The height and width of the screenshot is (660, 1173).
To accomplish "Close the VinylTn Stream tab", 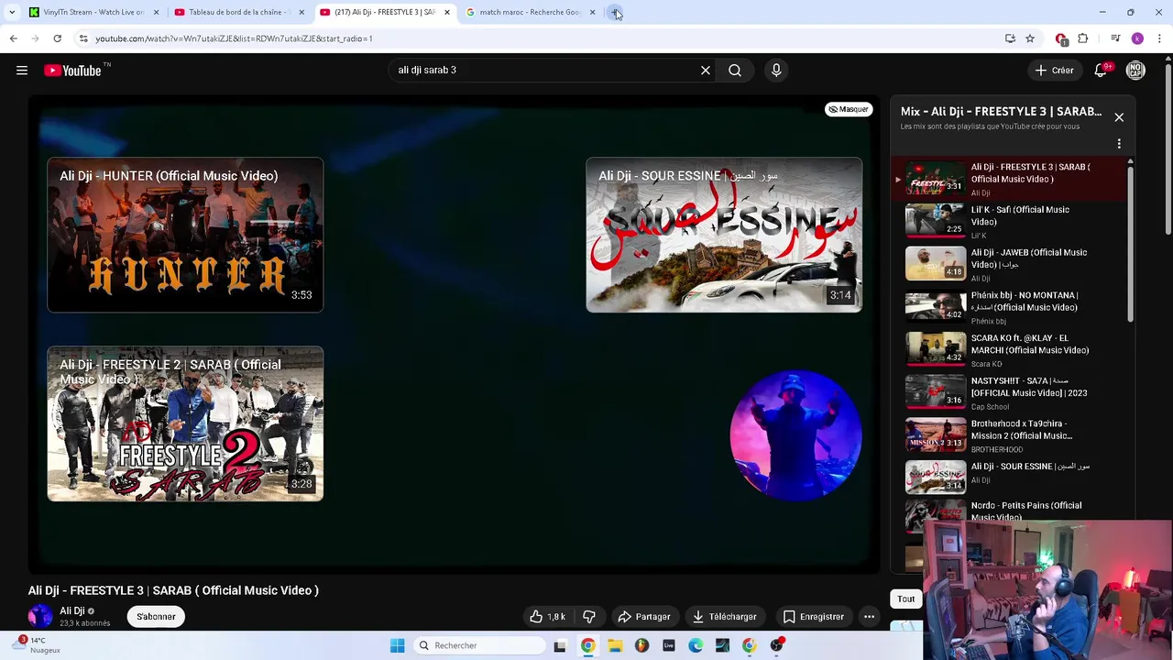I will [x=156, y=12].
